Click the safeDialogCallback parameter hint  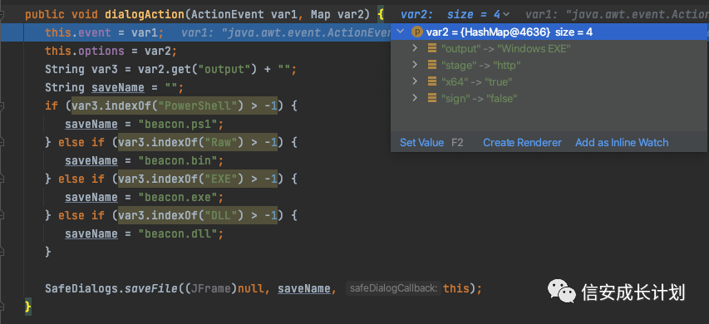[x=393, y=288]
